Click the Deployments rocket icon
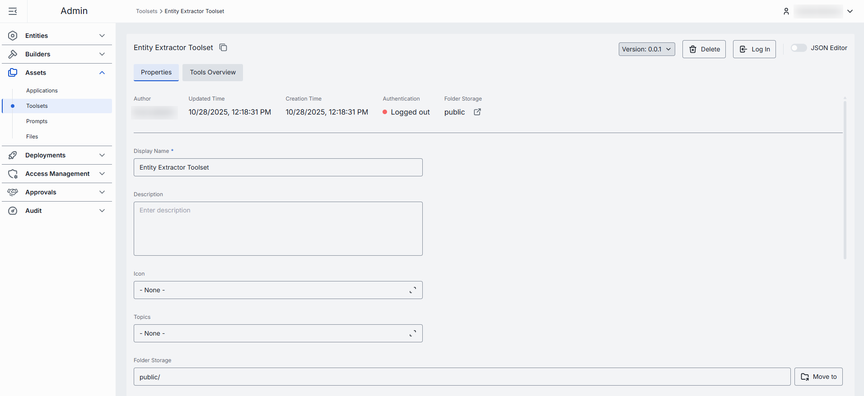This screenshot has height=396, width=864. click(x=13, y=155)
